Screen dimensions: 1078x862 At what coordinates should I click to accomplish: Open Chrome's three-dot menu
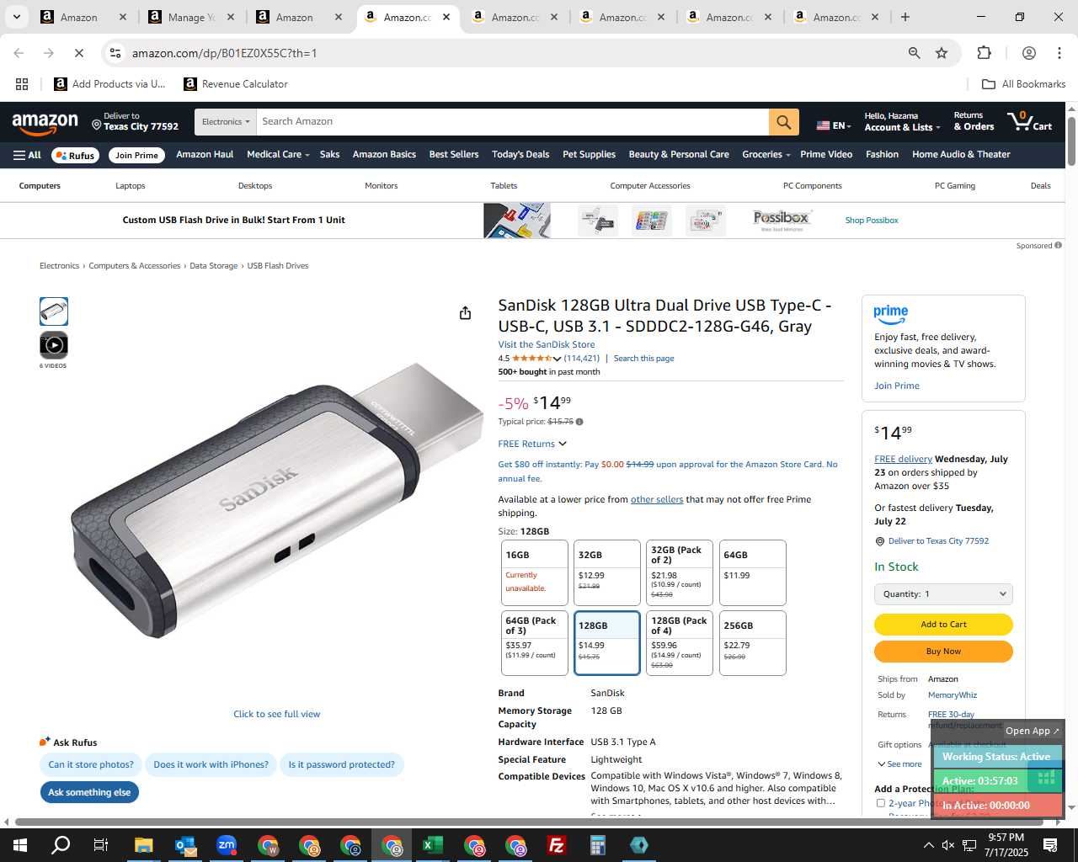coord(1059,53)
